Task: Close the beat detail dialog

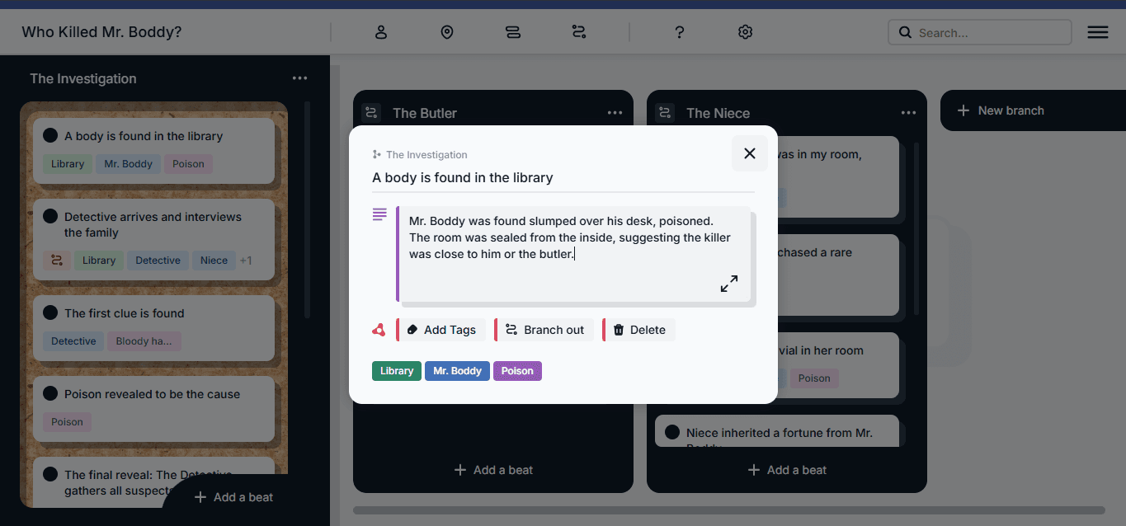Action: (x=749, y=153)
